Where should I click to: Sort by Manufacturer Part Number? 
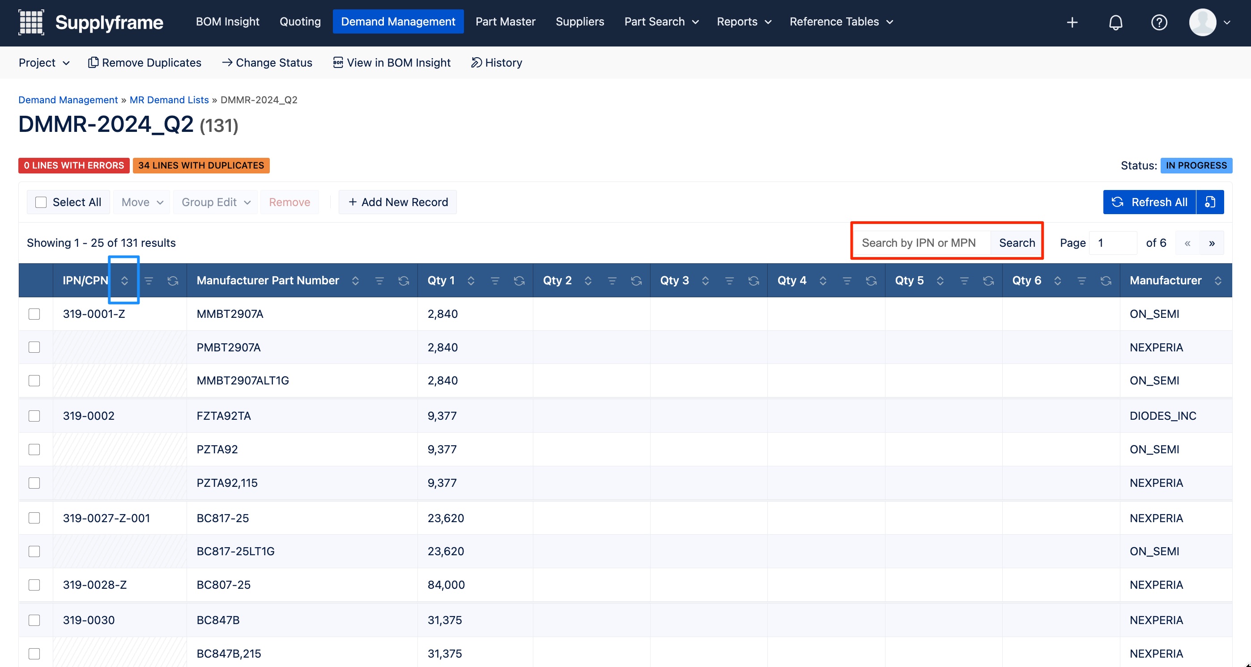click(x=356, y=280)
